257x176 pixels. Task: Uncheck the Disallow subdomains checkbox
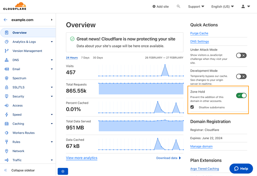(192, 107)
